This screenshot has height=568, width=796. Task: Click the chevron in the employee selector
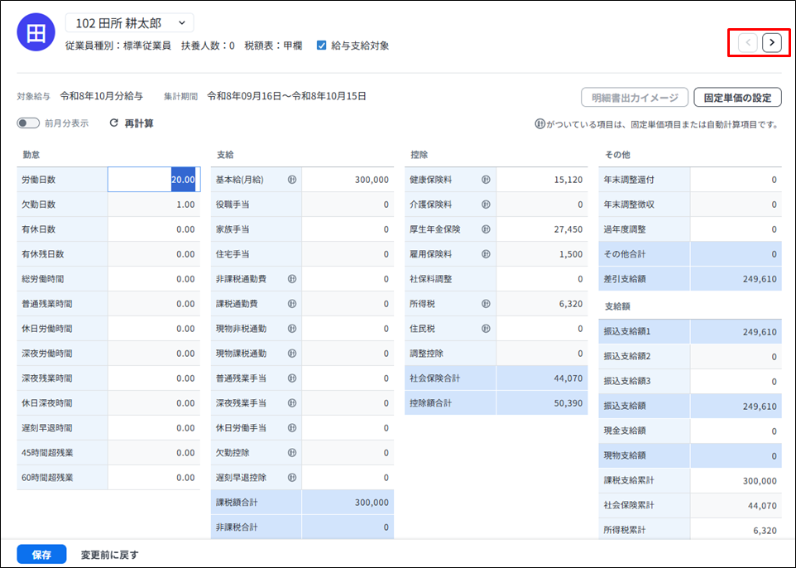tap(182, 23)
